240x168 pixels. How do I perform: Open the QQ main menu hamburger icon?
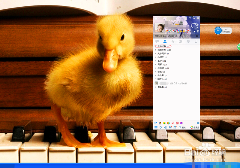click(x=156, y=127)
